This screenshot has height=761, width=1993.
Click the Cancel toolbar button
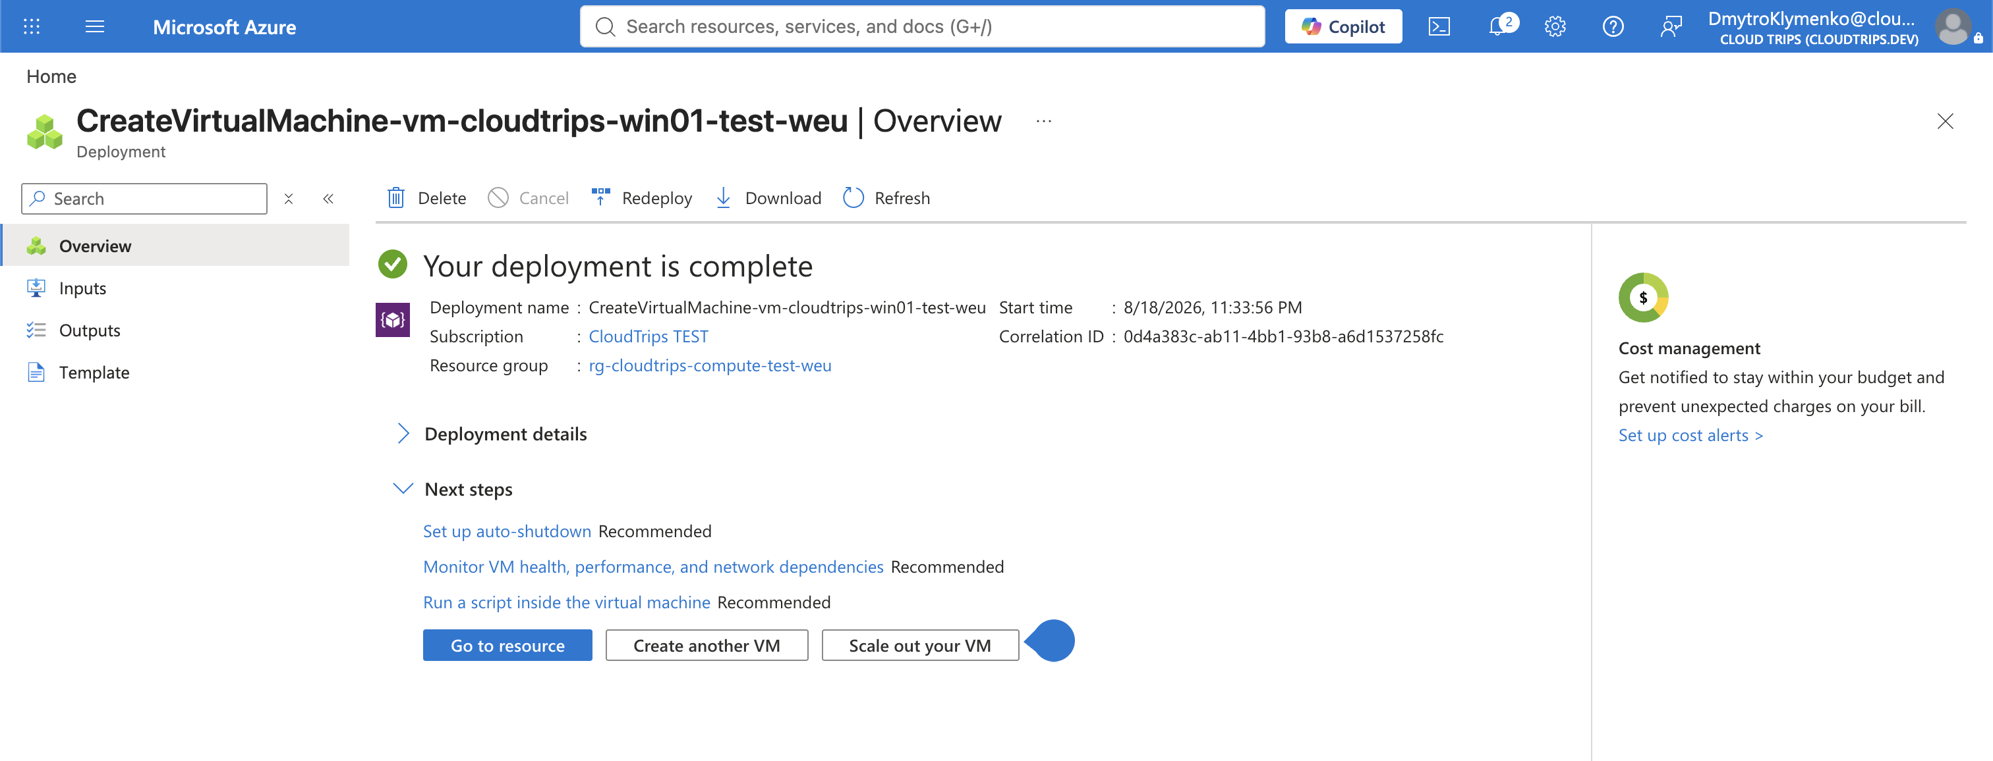coord(529,197)
